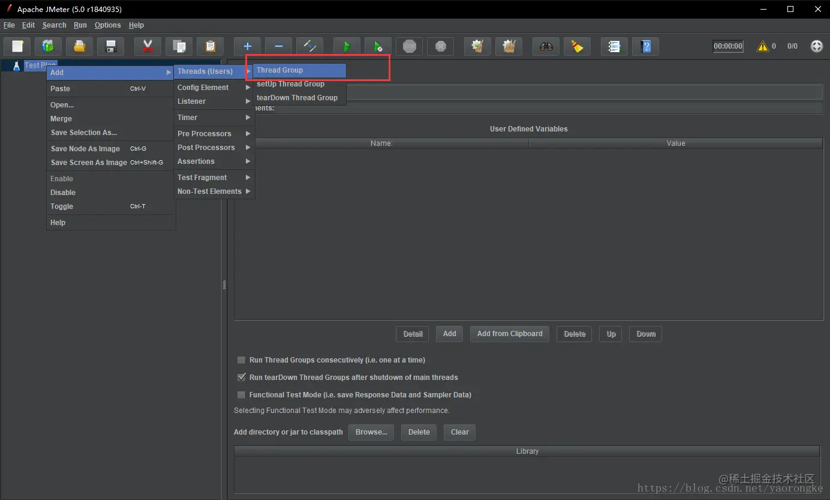Open Search with binoculars icon

(x=546, y=46)
